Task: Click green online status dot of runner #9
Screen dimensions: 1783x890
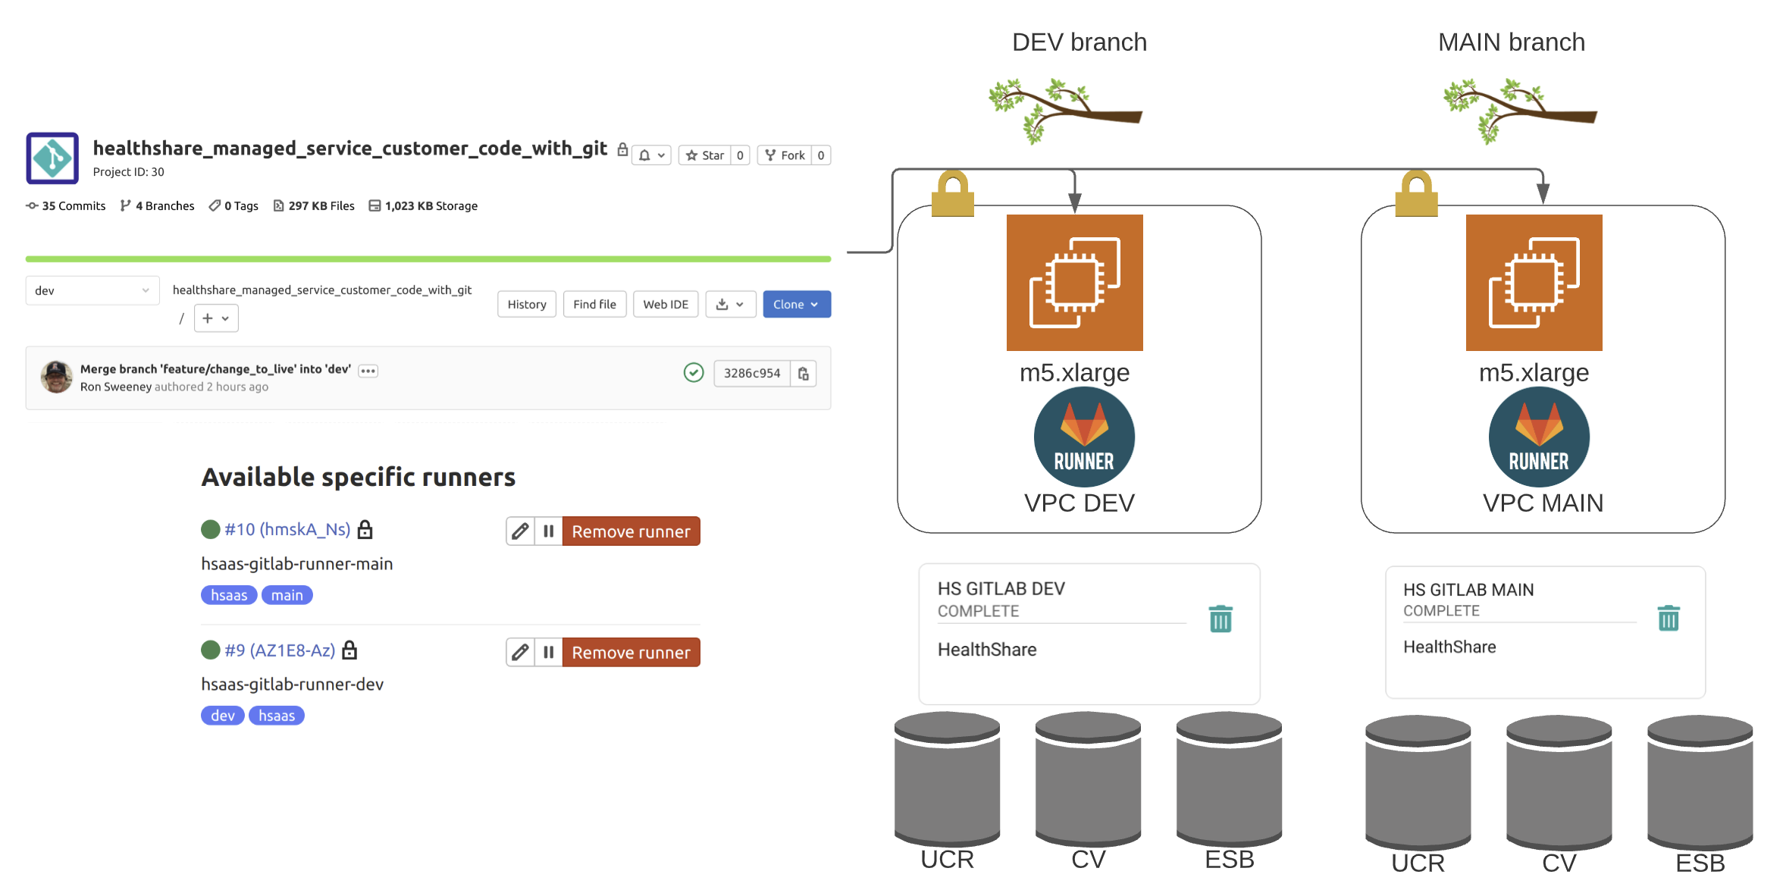Action: click(211, 650)
